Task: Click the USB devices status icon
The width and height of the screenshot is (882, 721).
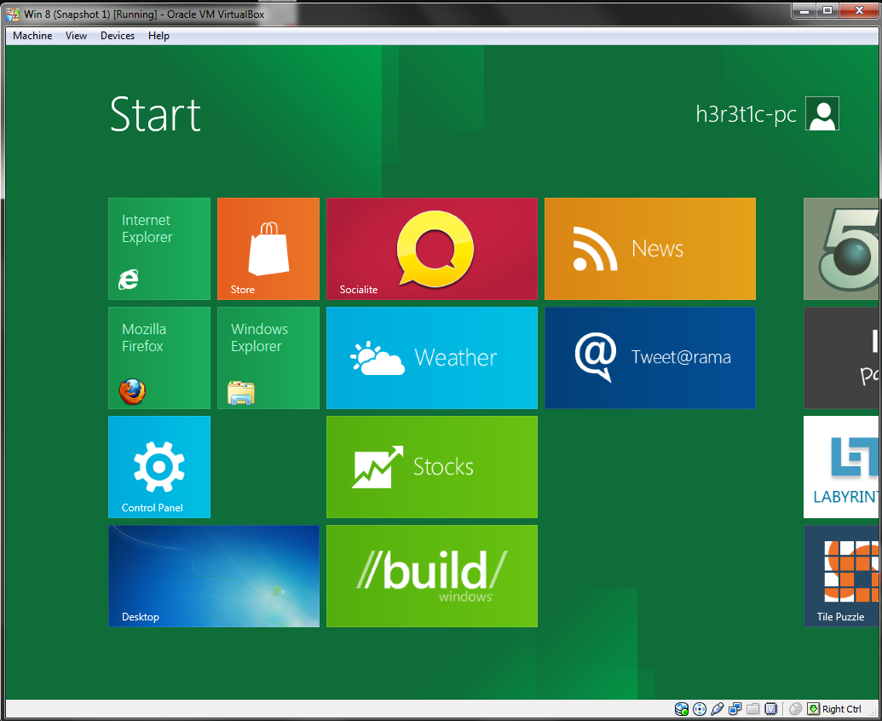Action: pos(718,709)
